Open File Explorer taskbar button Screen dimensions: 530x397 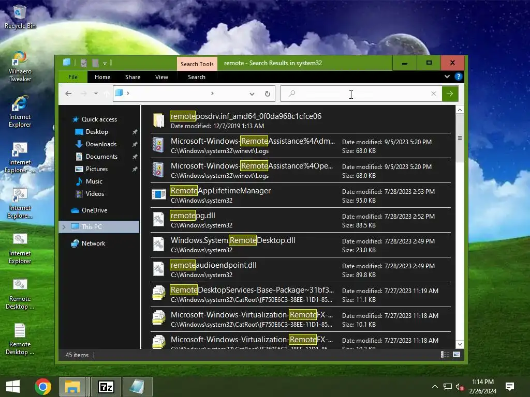72,387
